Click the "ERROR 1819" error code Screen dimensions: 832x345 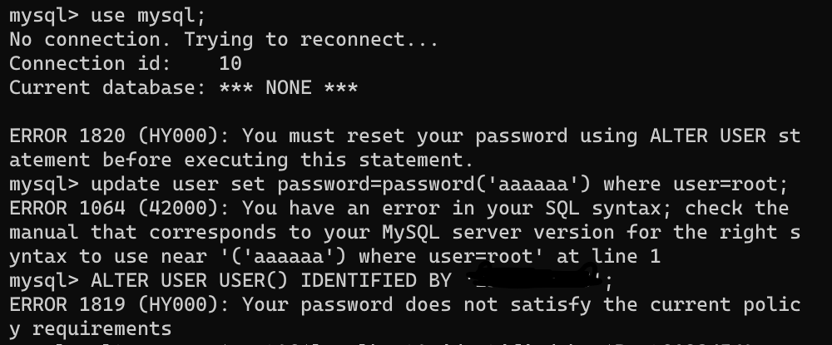click(x=67, y=304)
